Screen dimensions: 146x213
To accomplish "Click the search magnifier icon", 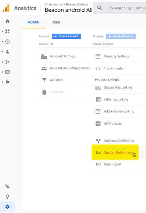I will click(100, 8).
